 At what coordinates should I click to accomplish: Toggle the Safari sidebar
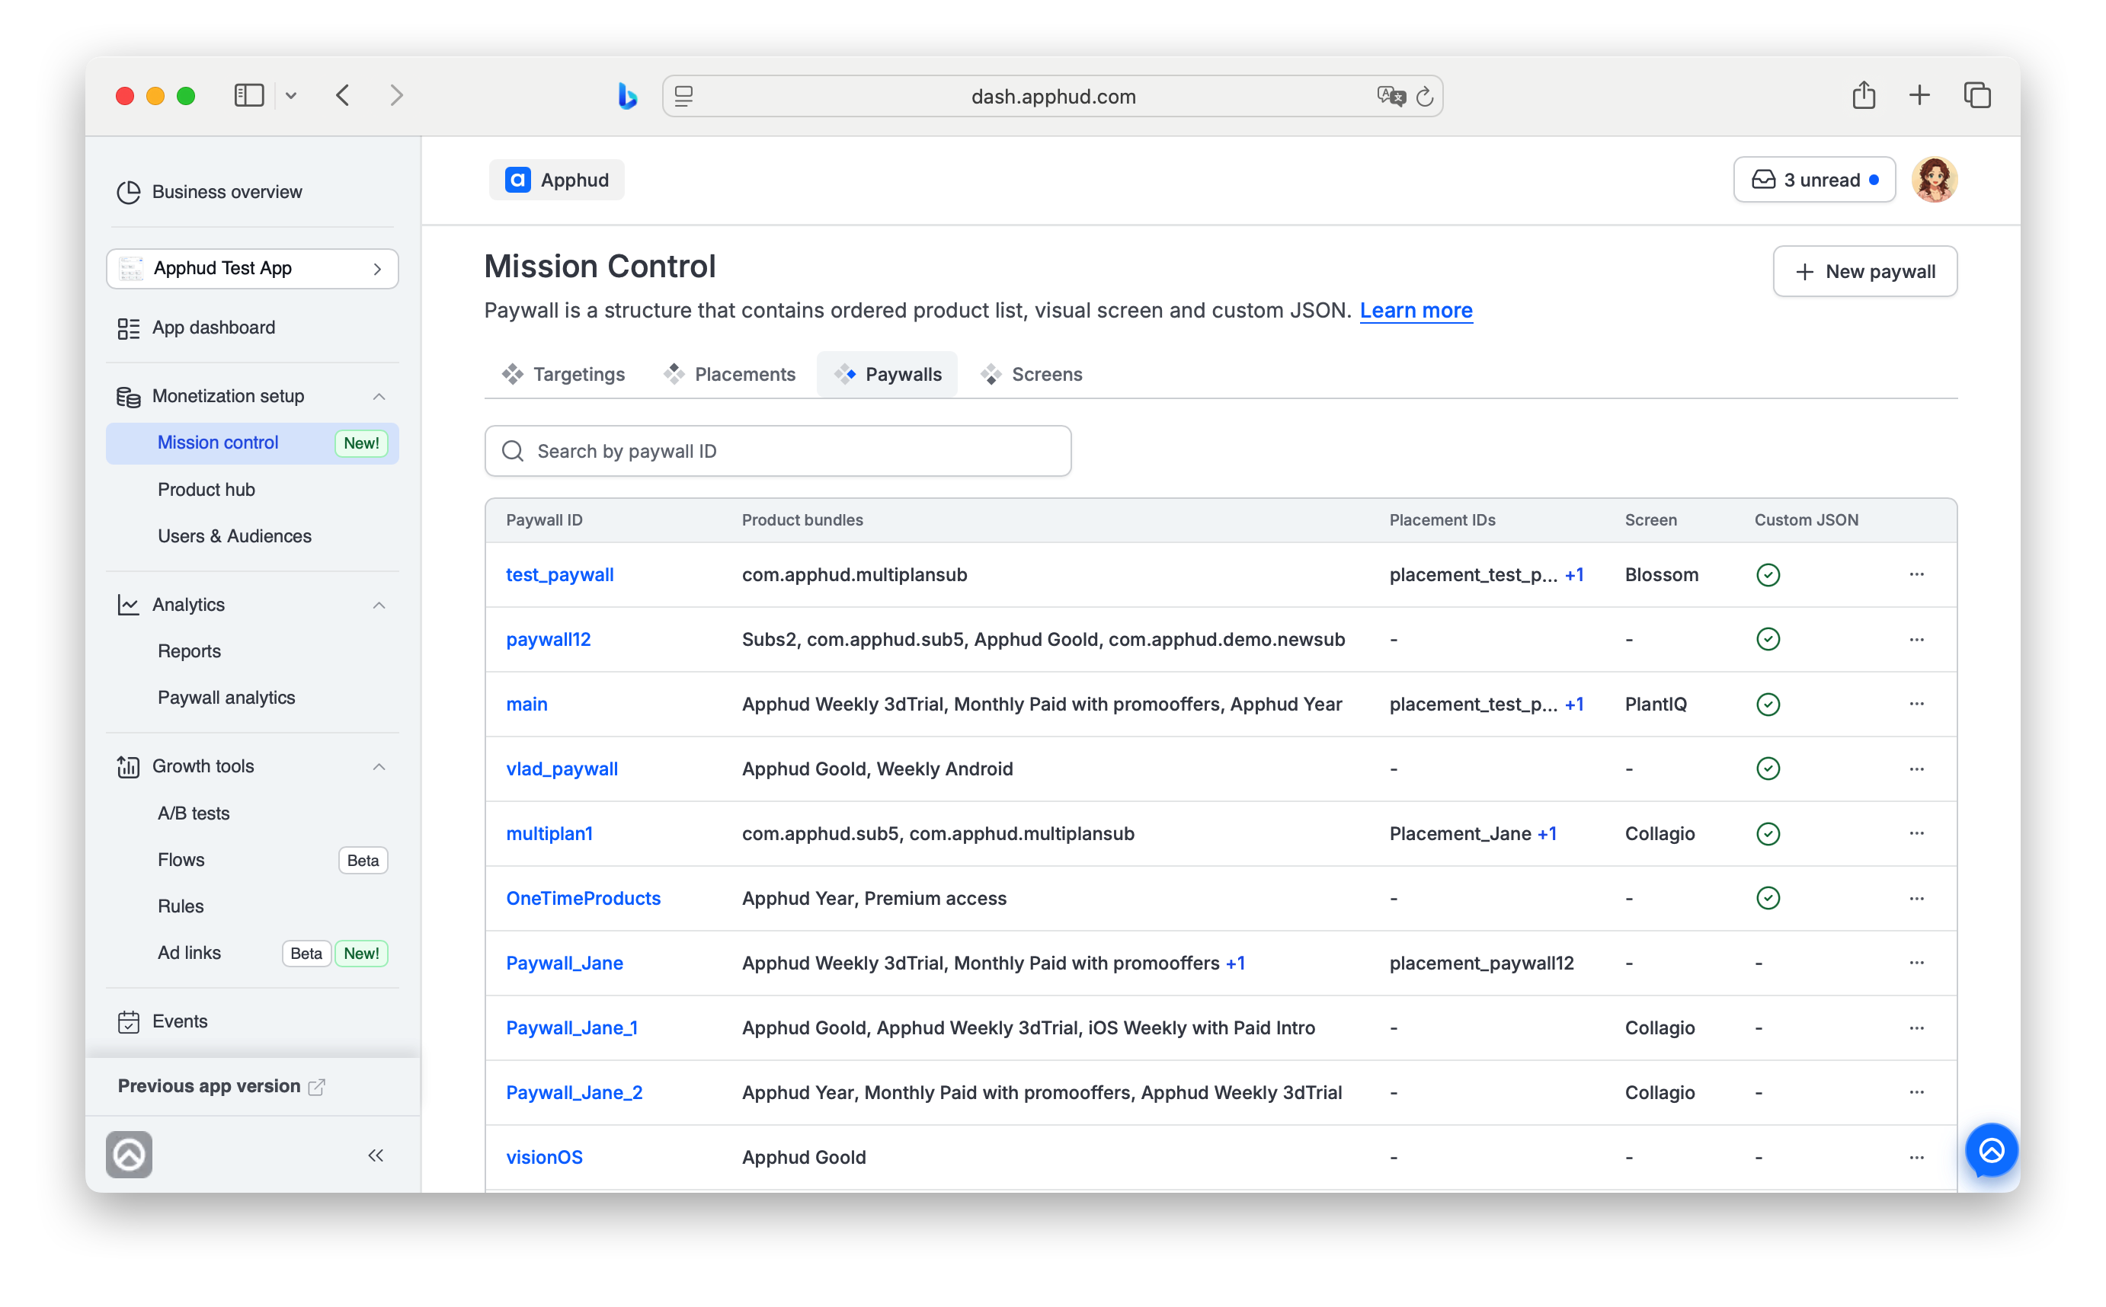[249, 95]
